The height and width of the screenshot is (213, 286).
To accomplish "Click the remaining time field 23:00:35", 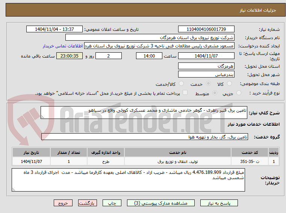I will (70, 56).
